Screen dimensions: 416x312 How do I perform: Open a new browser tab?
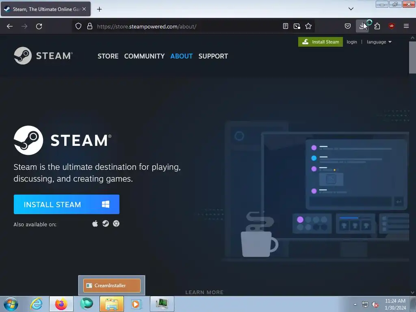coord(99,9)
